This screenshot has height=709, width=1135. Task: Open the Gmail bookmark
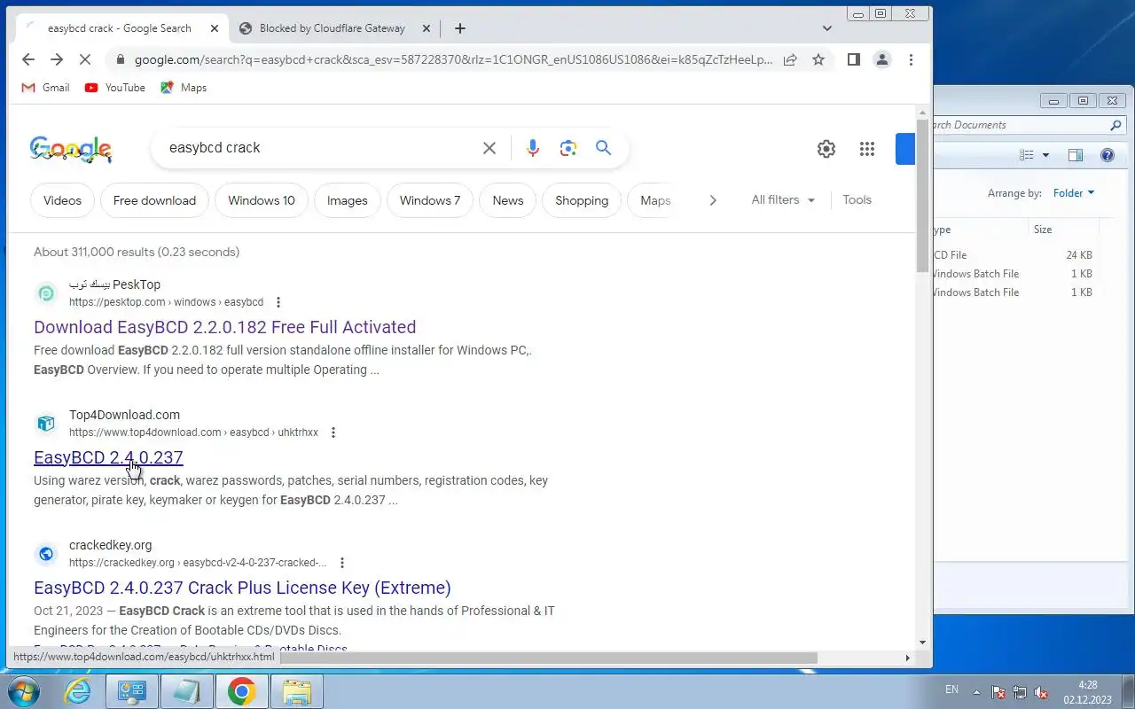click(x=45, y=88)
